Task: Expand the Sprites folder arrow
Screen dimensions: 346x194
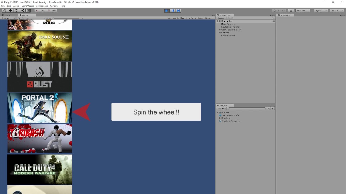Action: pos(217,112)
